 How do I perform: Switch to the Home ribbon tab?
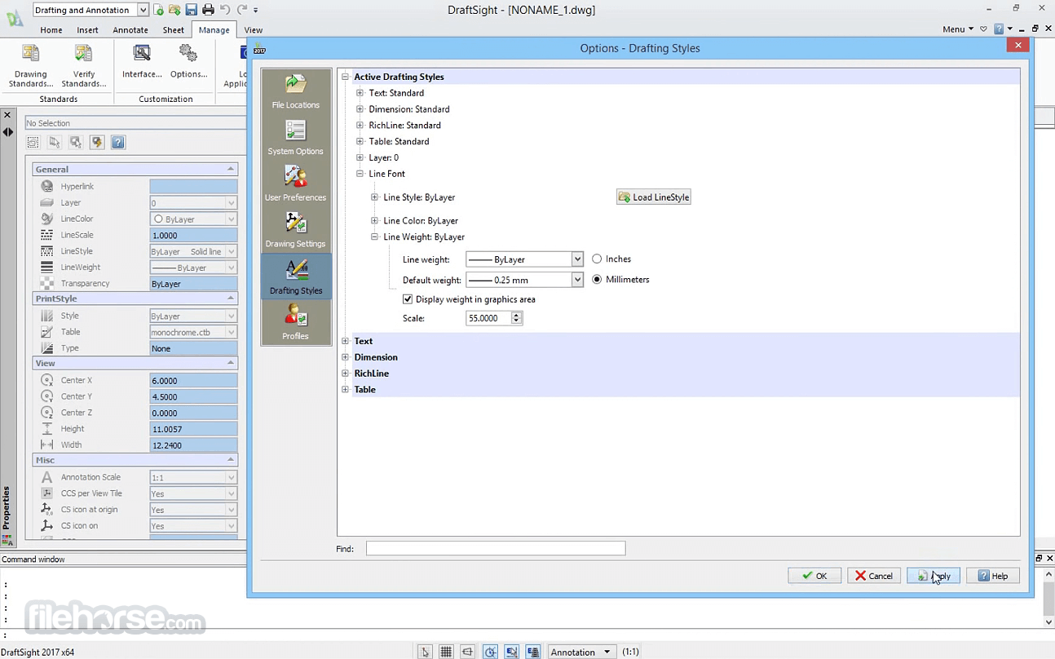click(x=51, y=30)
